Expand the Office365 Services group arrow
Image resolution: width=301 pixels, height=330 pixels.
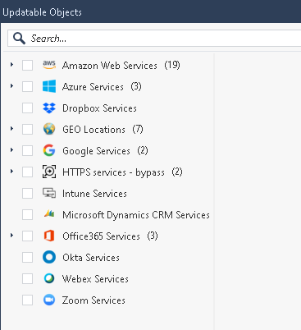click(x=11, y=236)
